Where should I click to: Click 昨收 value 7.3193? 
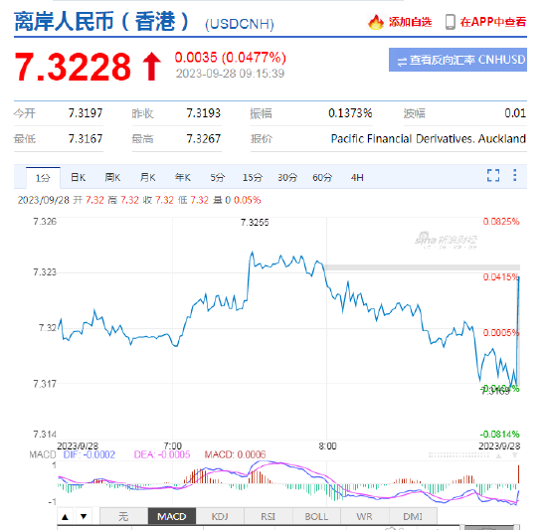click(203, 113)
